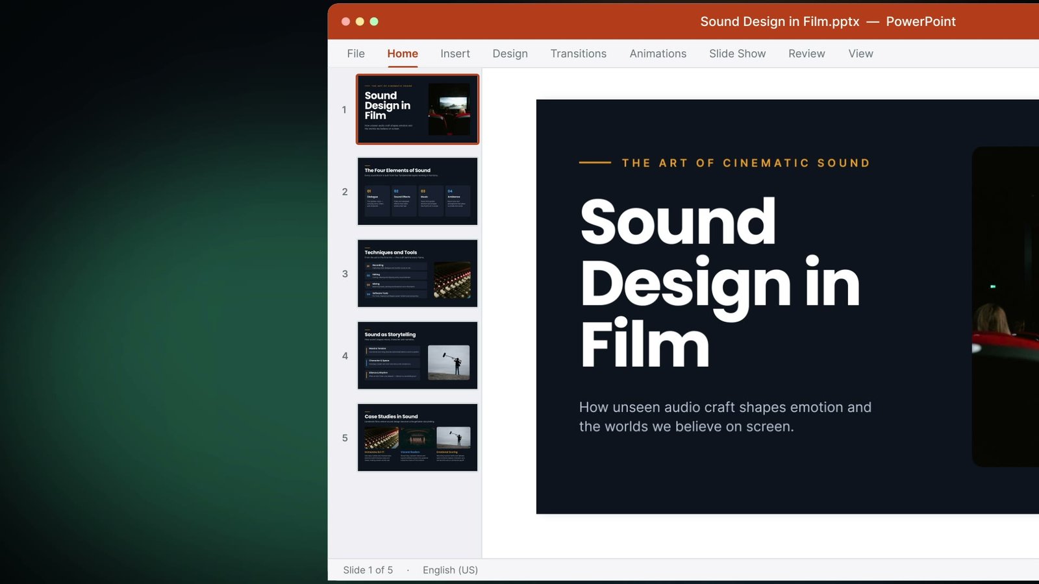The image size is (1039, 584).
Task: Switch to the Insert ribbon tab
Action: (x=455, y=54)
